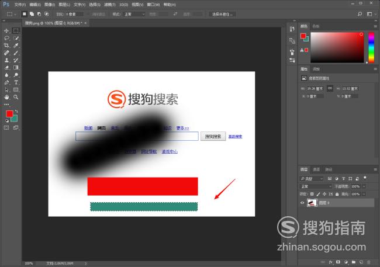Toggle lock transparent pixels
The image size is (380, 267).
click(312, 194)
